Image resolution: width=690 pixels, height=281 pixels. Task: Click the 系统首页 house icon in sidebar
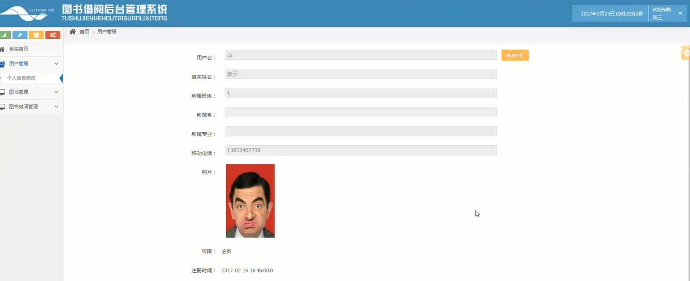tap(3, 49)
